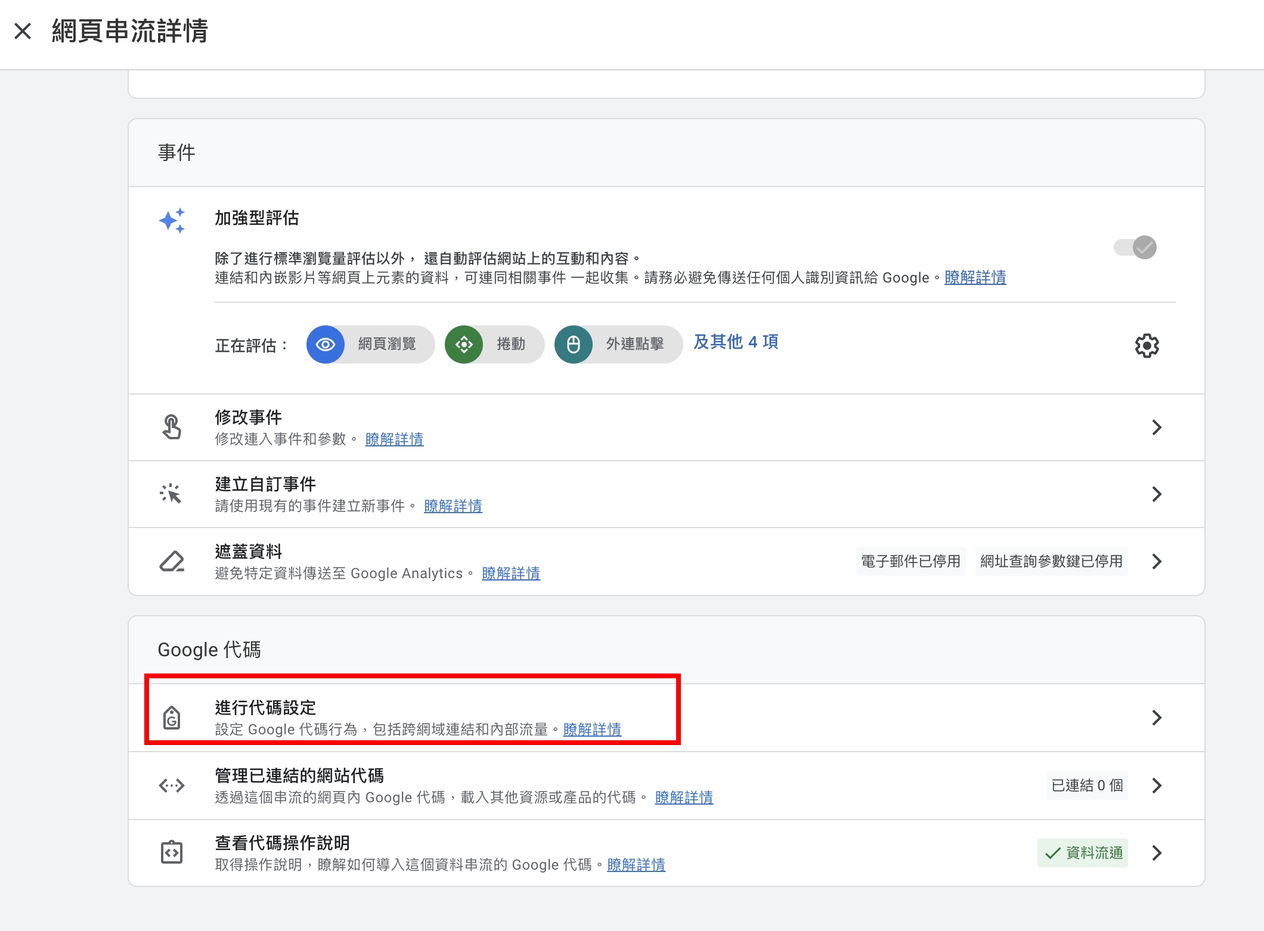1264x931 pixels.
Task: Open 瞭解詳情 link under 建立自訂事件
Action: tap(453, 506)
